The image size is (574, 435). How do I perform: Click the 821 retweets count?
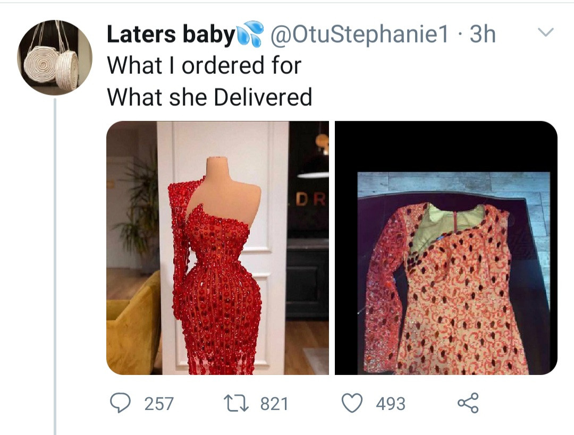point(274,404)
